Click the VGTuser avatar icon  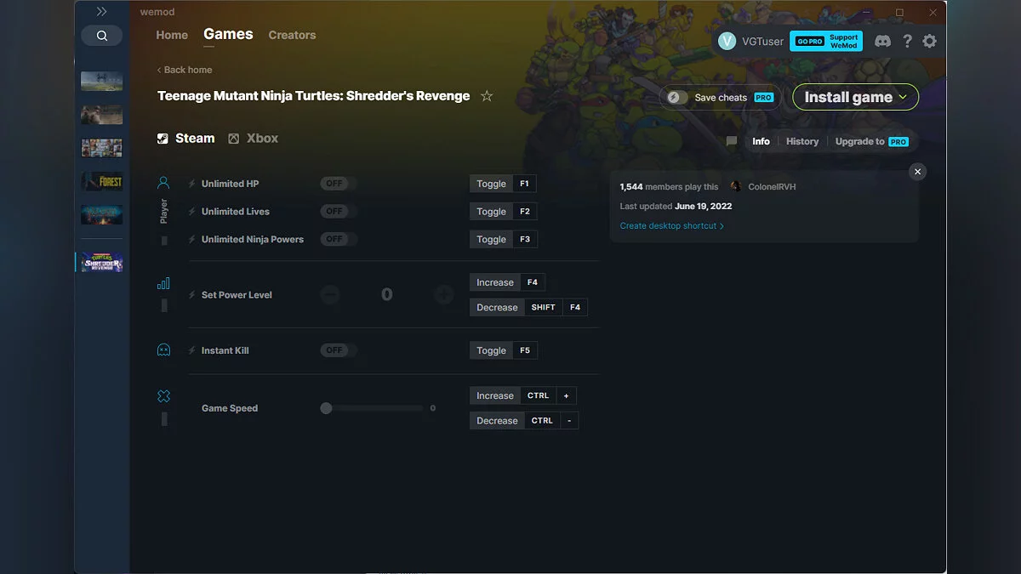[727, 41]
